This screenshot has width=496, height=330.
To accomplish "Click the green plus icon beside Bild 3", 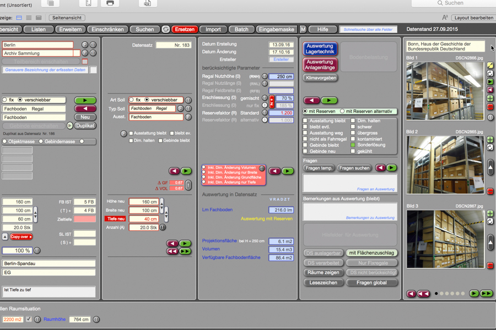I will tap(490, 213).
